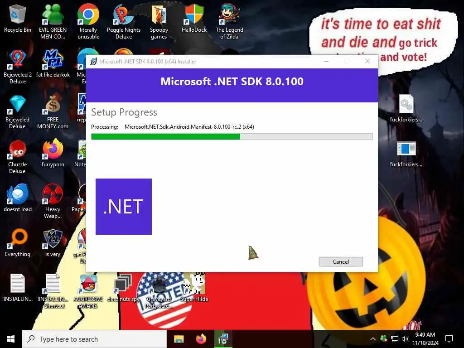Select the Super Hilda icon
The image size is (464, 348).
tap(194, 288)
